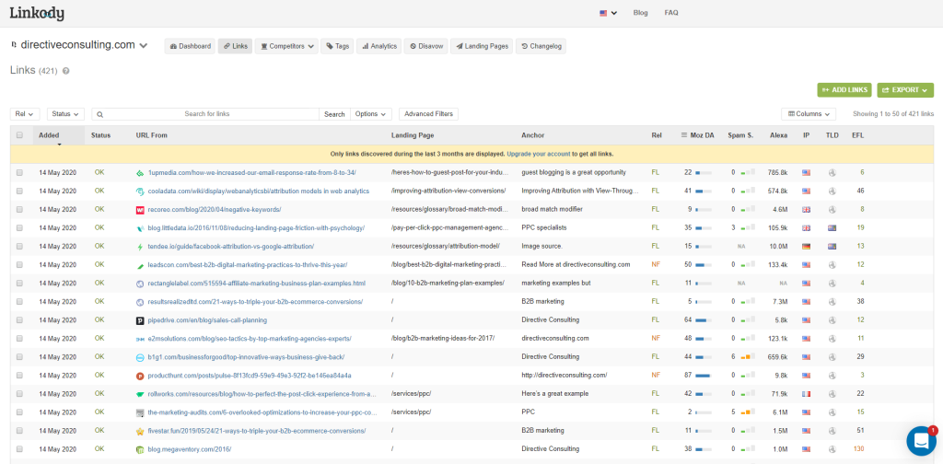Click the rectanglelabel.com favicon
This screenshot has width=943, height=464.
(140, 283)
